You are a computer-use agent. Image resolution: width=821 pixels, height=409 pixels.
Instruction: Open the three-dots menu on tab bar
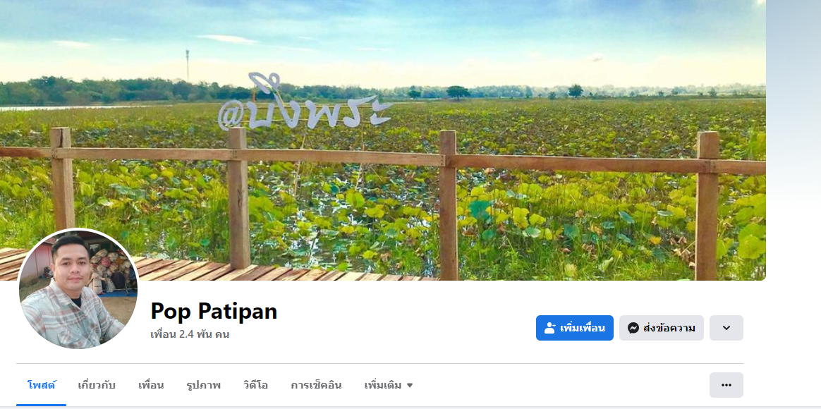pos(726,385)
